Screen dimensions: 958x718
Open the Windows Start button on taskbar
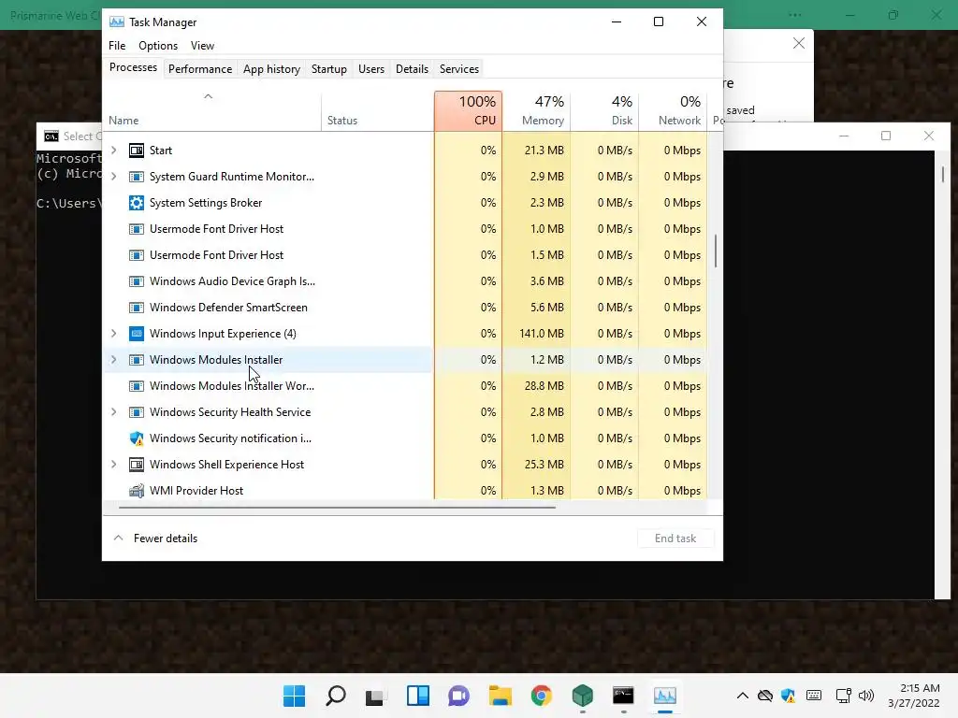295,696
